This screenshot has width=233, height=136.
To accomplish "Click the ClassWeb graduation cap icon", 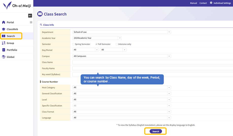I will pos(4,29).
